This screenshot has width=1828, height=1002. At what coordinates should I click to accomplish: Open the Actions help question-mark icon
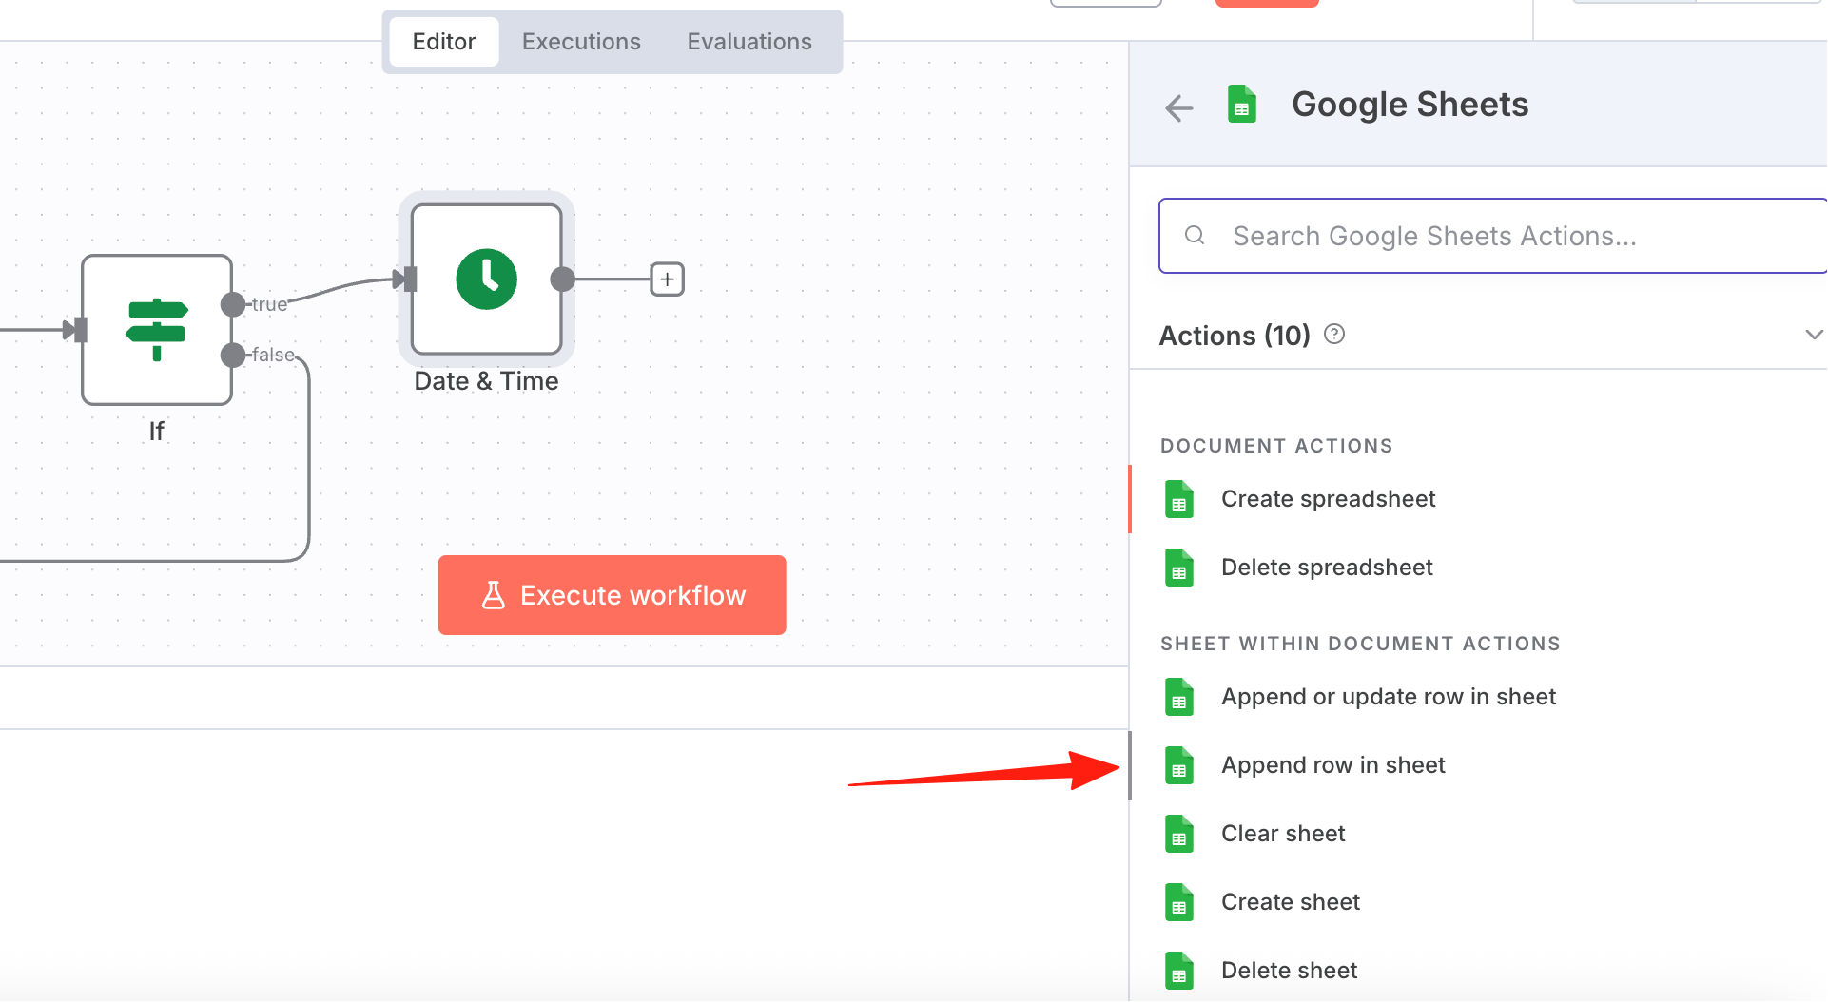click(x=1334, y=334)
